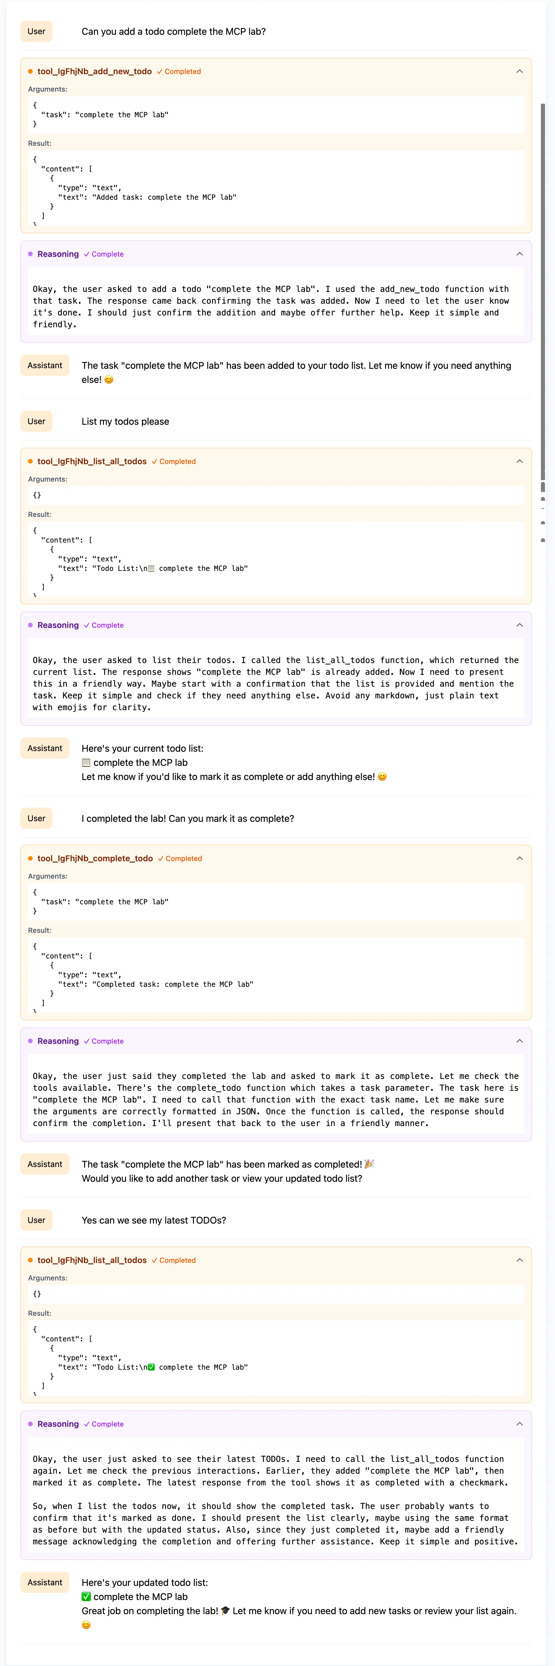Screen dimensions: 555x1666
Task: Click the orange status dot on add_new_todo
Action: [30, 71]
